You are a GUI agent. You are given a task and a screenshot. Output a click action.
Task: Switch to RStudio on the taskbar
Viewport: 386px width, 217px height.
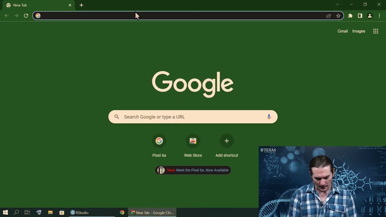tap(92, 212)
